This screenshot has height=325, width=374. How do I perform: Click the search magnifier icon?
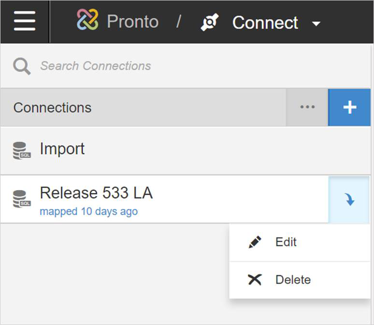click(22, 66)
